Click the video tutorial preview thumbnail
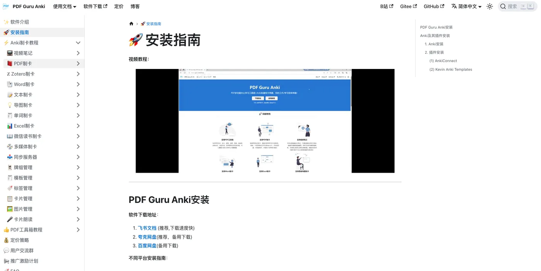This screenshot has width=541, height=271. (265, 121)
